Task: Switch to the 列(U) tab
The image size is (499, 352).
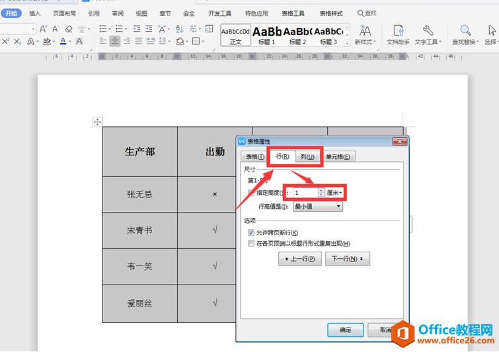Action: 307,157
